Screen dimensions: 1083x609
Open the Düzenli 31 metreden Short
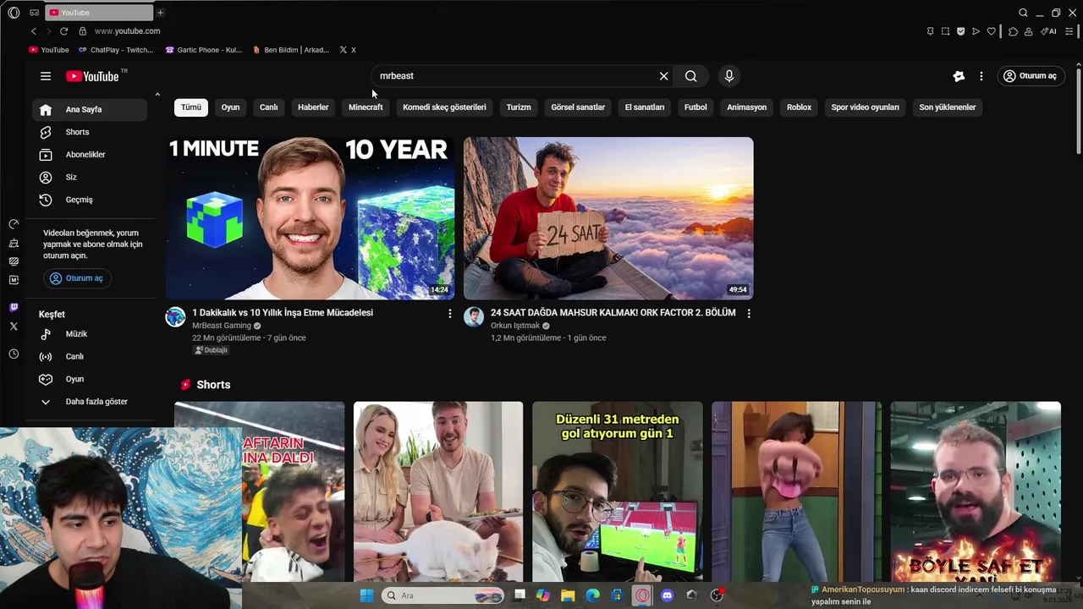coord(618,491)
